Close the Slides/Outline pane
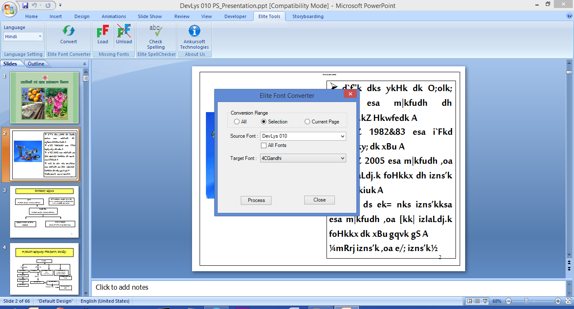574x309 pixels. pyautogui.click(x=84, y=64)
